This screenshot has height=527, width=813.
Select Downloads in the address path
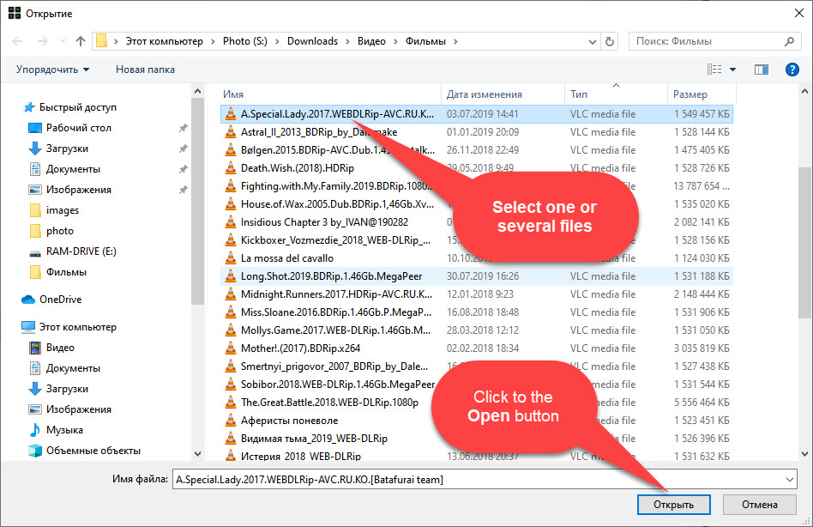click(x=313, y=41)
